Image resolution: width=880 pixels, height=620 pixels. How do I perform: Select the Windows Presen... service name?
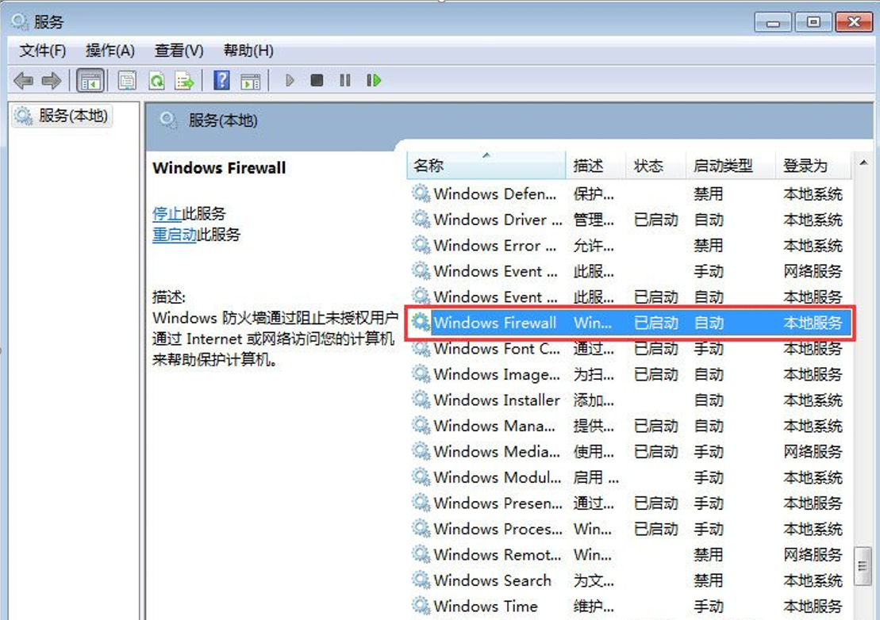(498, 503)
